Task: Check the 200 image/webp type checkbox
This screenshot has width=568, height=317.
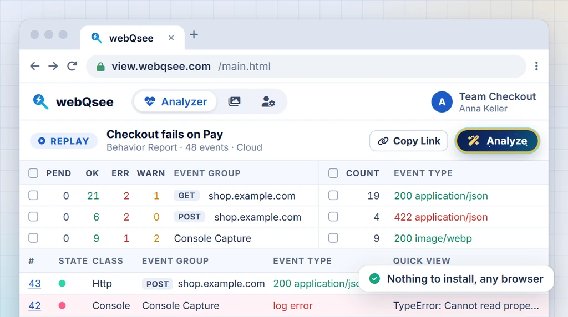Action: pos(333,238)
